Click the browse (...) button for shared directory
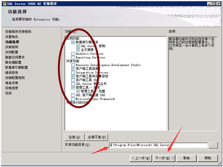Screen dimensions: 223x167 [213, 145]
